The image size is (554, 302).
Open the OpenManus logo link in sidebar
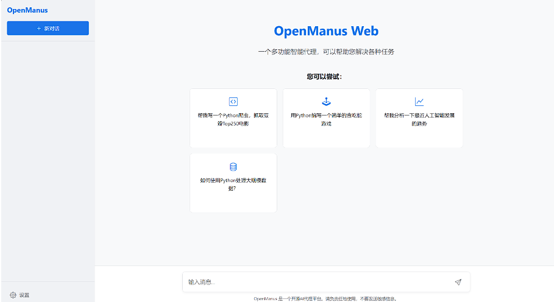click(27, 10)
